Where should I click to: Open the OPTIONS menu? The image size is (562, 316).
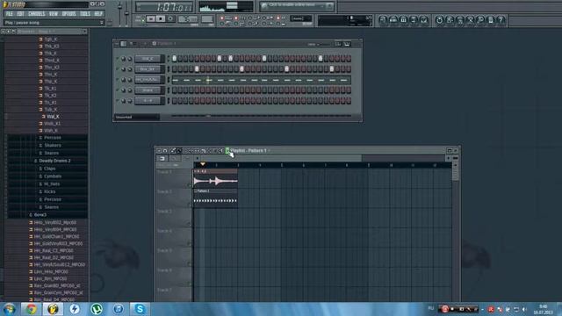pyautogui.click(x=68, y=14)
